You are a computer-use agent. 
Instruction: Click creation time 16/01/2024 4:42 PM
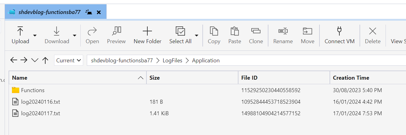[357, 102]
